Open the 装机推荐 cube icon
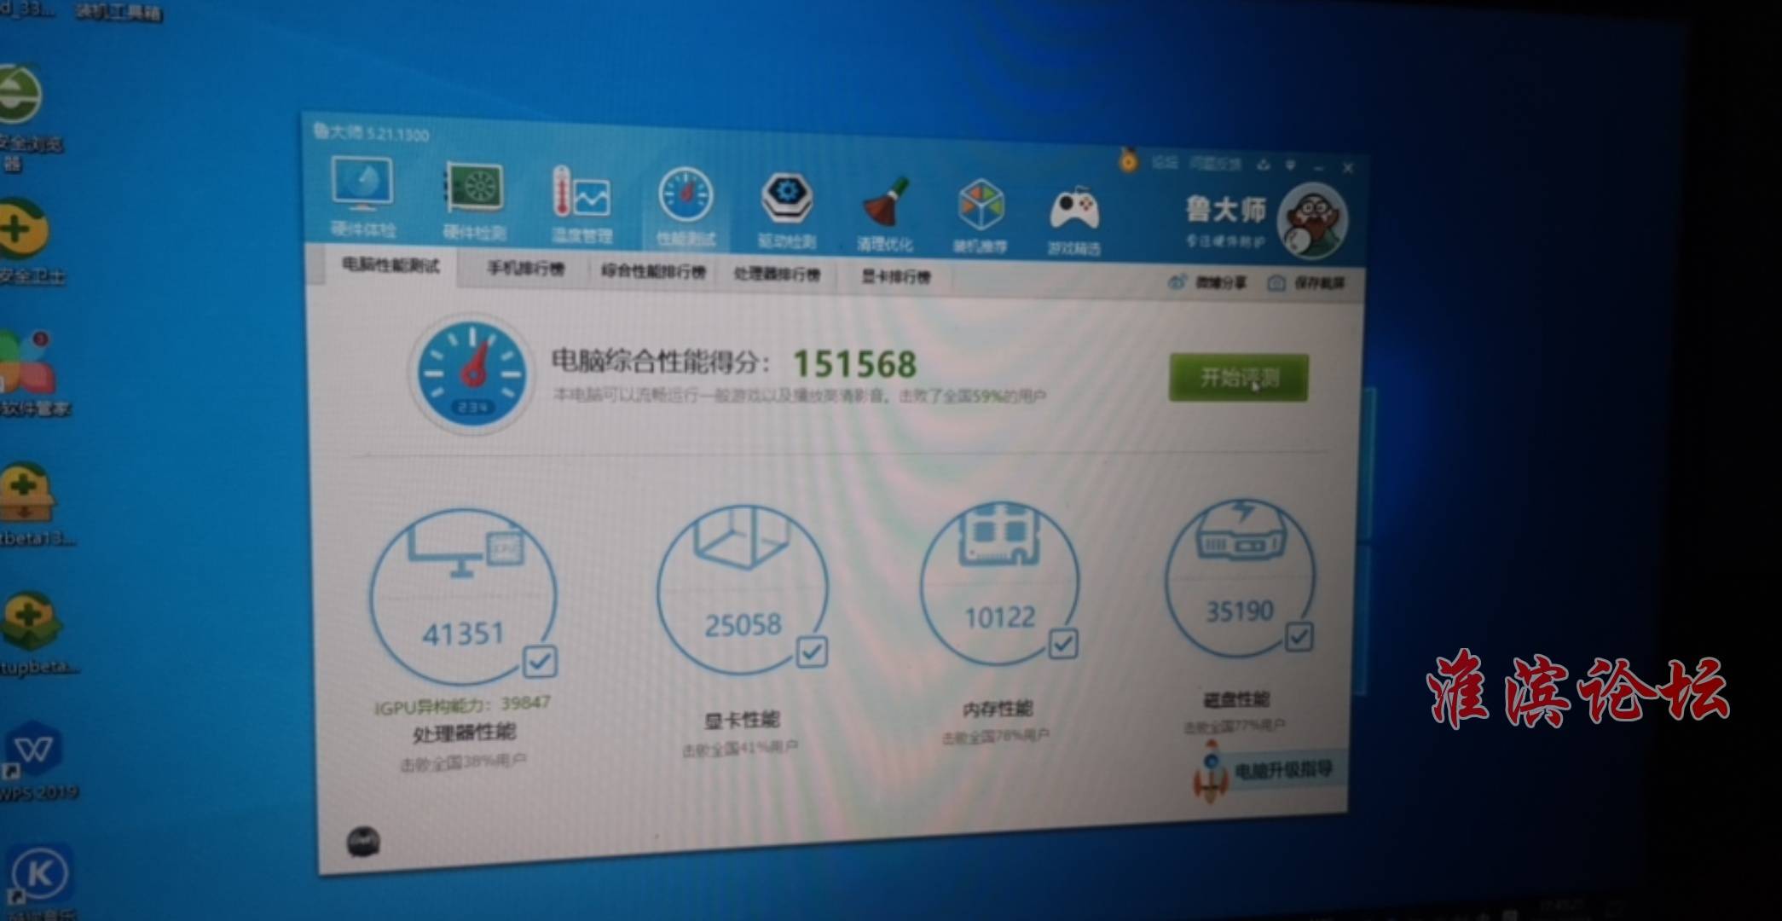Image resolution: width=1782 pixels, height=921 pixels. tap(981, 216)
